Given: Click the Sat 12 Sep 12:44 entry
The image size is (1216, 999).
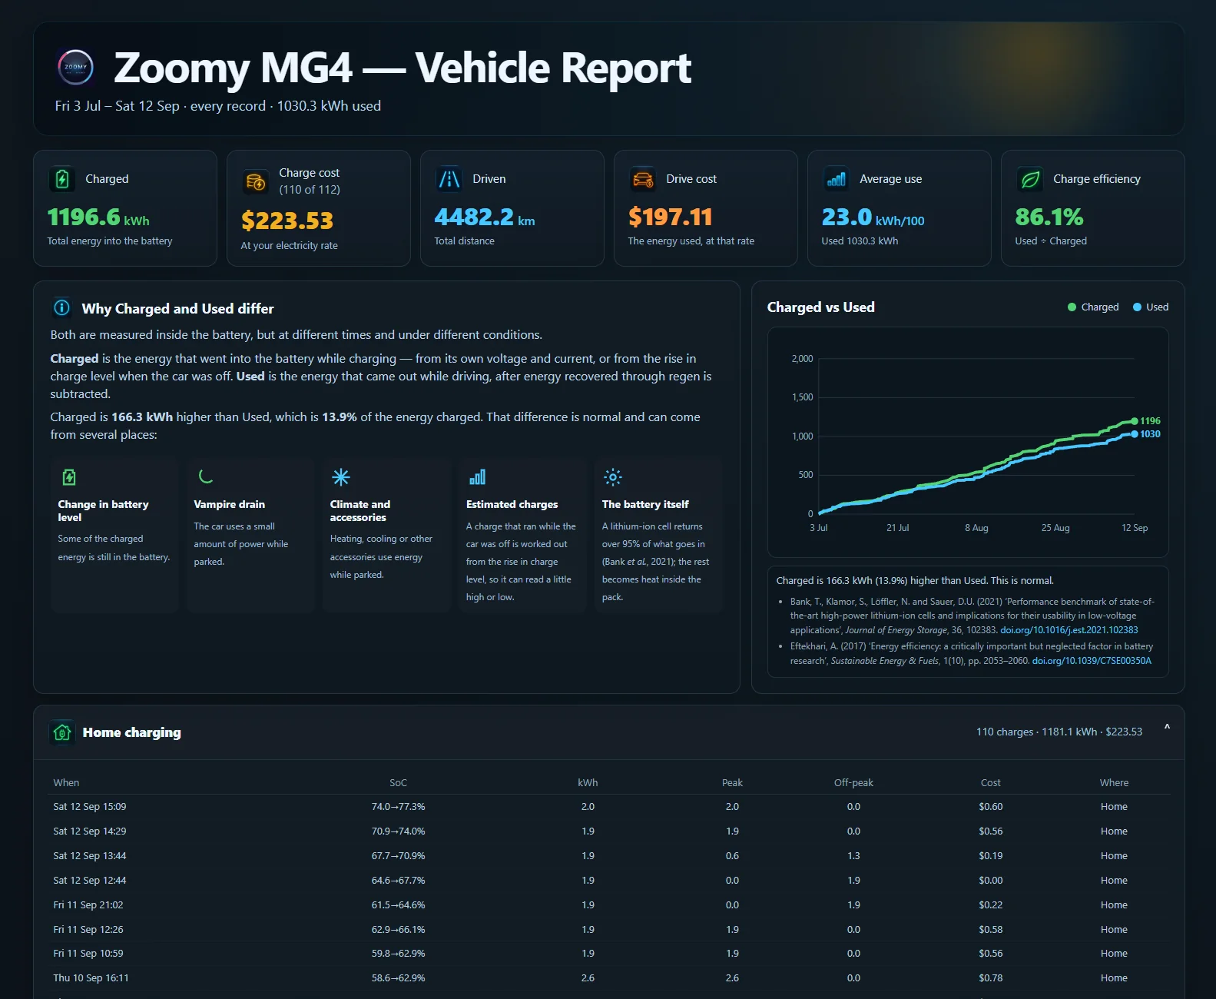Looking at the screenshot, I should [x=90, y=881].
